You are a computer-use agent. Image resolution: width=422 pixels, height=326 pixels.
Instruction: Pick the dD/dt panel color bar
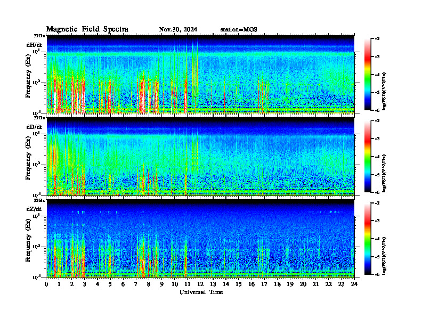[368, 157]
